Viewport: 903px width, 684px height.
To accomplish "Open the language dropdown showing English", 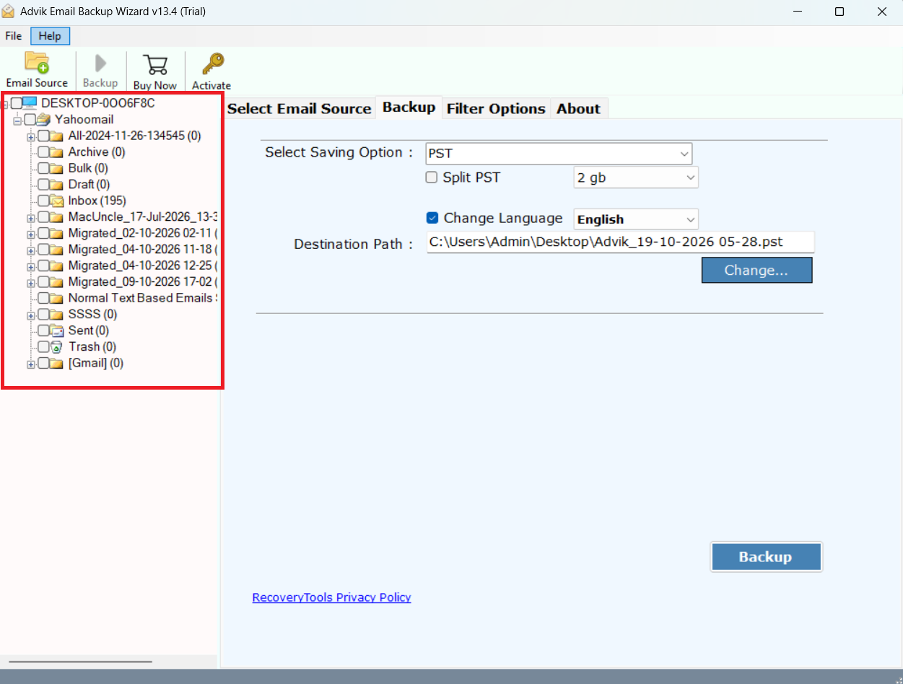I will 636,219.
